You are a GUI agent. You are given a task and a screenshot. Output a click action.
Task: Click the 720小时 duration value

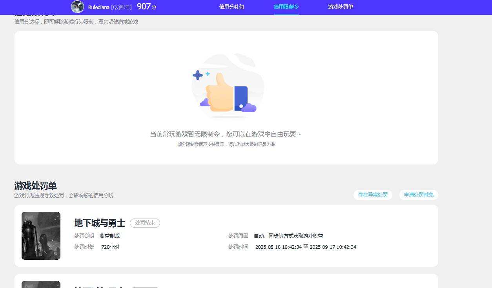coord(110,247)
